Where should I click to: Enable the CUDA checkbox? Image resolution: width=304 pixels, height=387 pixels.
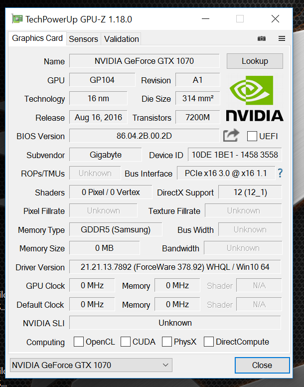[x=126, y=342]
